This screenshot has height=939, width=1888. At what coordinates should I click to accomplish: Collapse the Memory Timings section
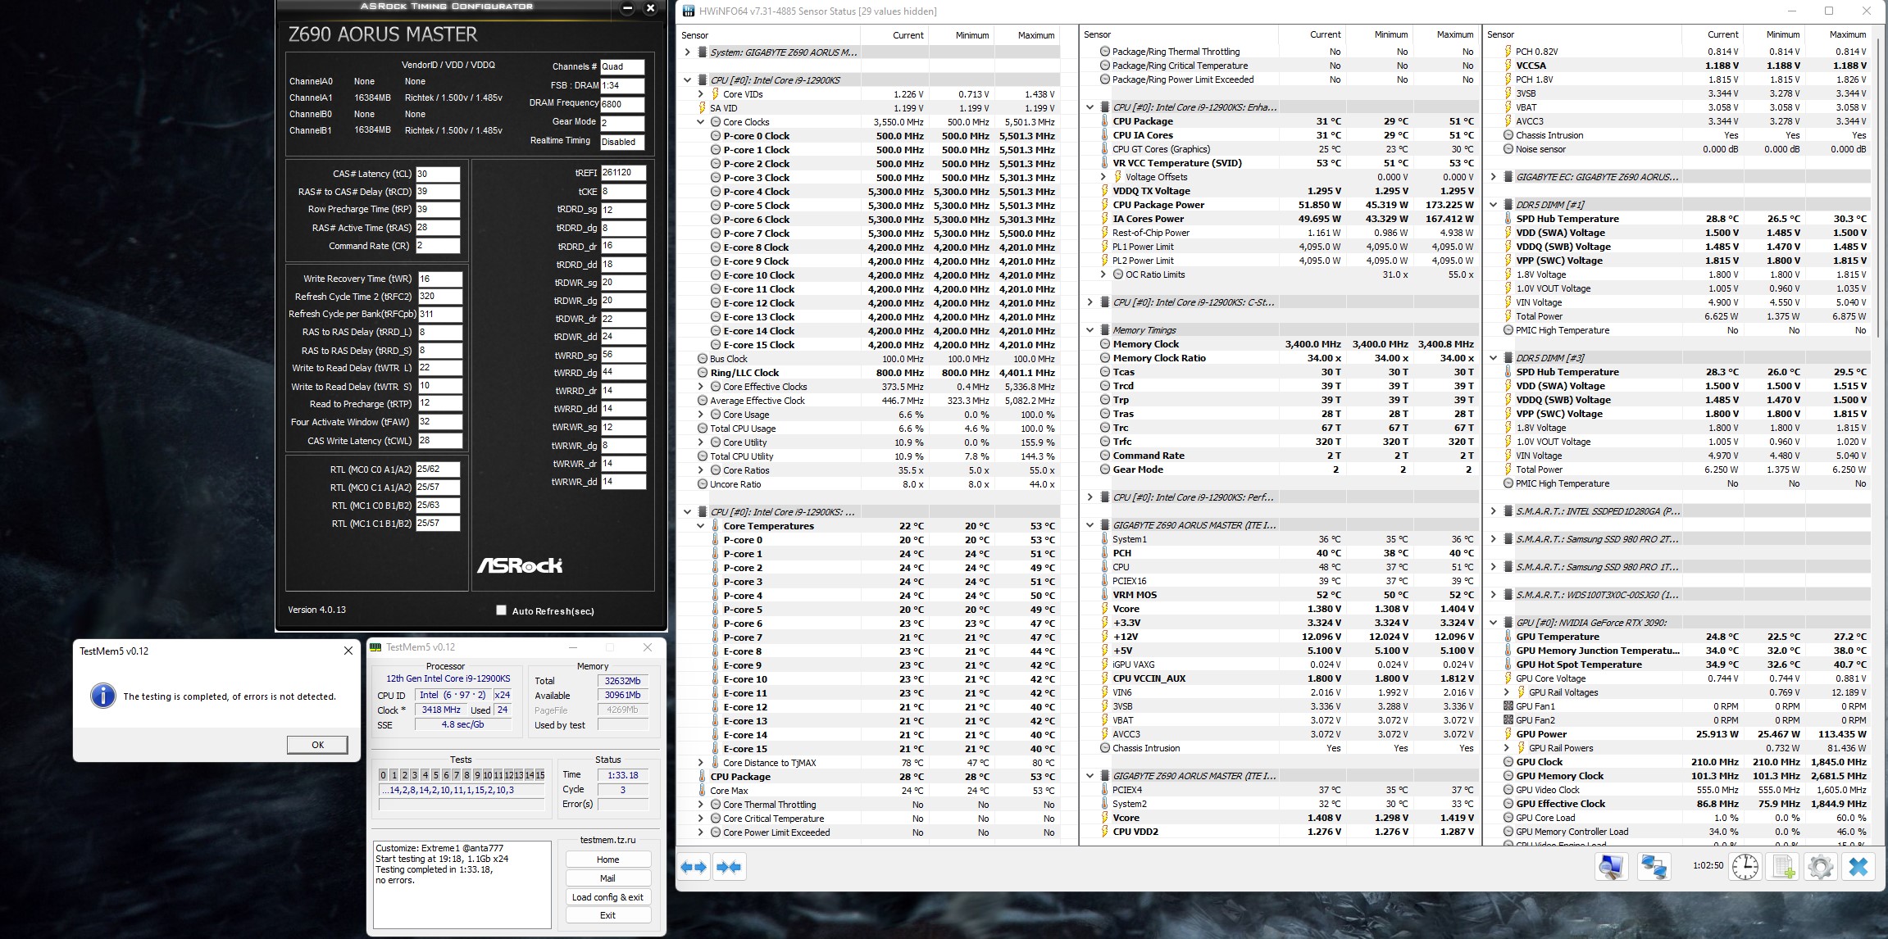[x=1090, y=330]
